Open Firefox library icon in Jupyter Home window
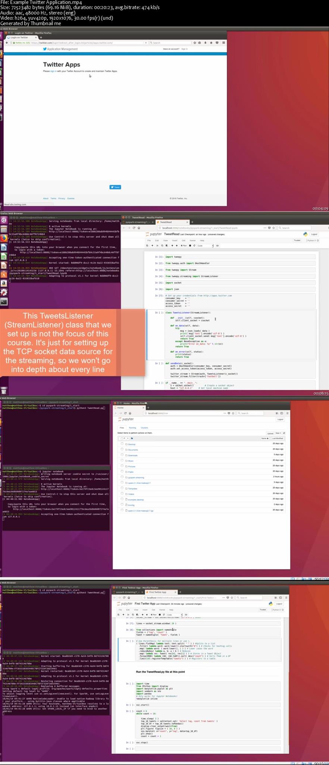The width and height of the screenshot is (329, 765). (x=277, y=413)
